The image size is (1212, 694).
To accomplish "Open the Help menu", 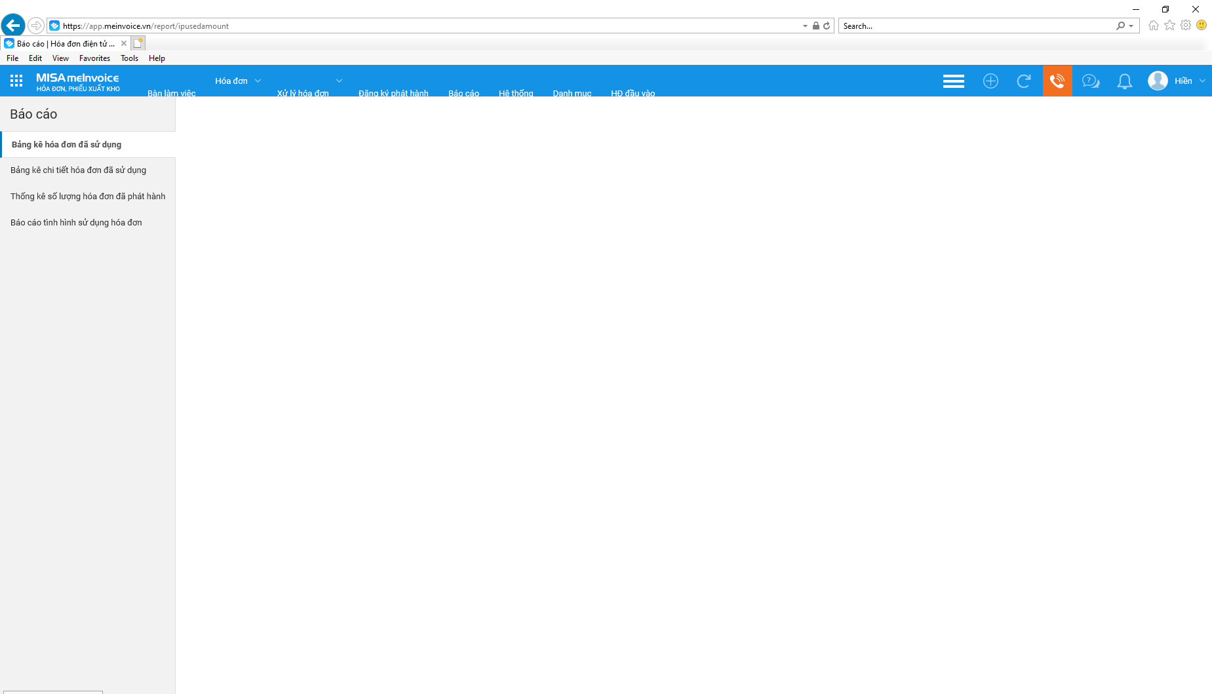I will point(157,58).
